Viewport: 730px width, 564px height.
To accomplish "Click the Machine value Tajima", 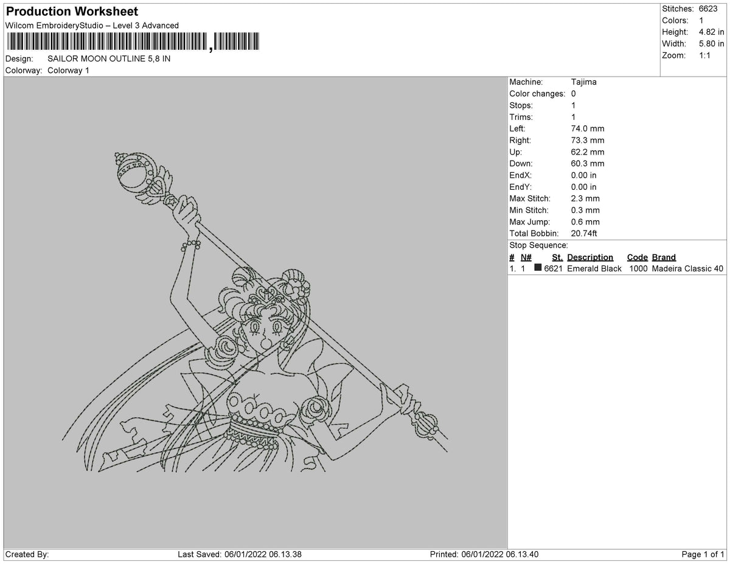I will (584, 82).
